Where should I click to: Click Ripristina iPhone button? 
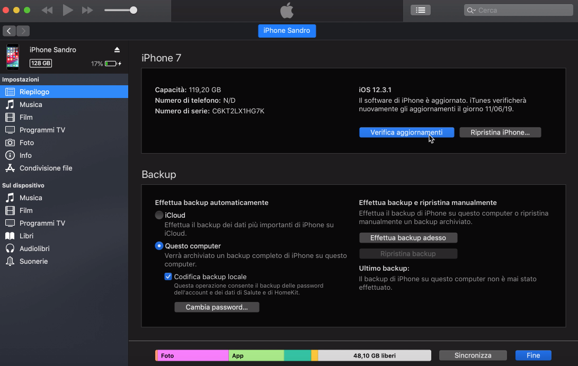pos(500,132)
